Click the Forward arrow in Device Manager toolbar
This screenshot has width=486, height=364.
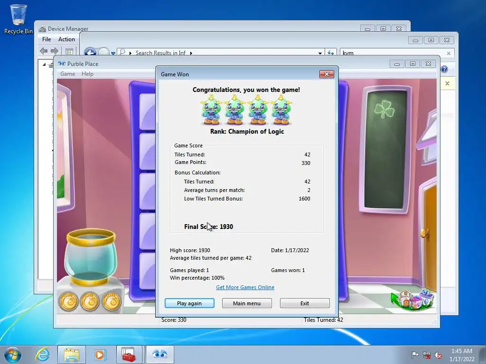pyautogui.click(x=55, y=51)
